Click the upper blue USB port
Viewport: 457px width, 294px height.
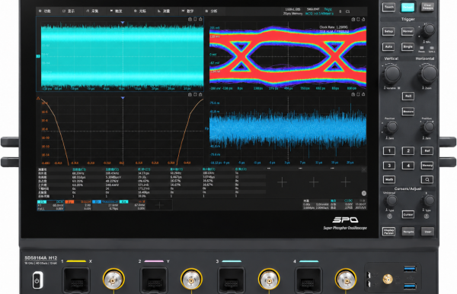[x=410, y=269]
